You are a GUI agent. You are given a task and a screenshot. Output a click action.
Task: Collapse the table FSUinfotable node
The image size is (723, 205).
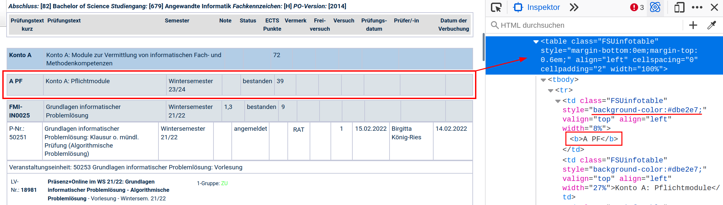tap(536, 42)
